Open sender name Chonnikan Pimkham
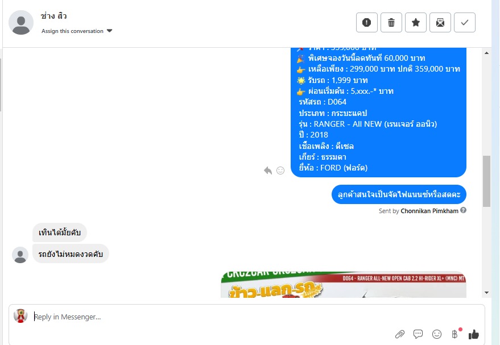Screen dimensions: 500x345 [x=429, y=211]
